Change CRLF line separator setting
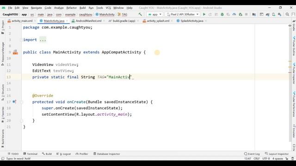 (x=257, y=159)
